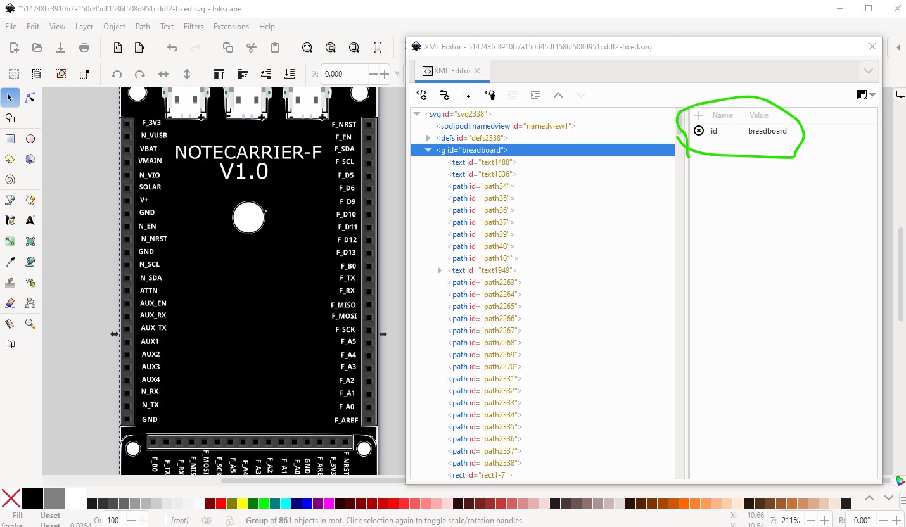This screenshot has width=906, height=527.
Task: Click the Export icon
Action: click(x=140, y=48)
